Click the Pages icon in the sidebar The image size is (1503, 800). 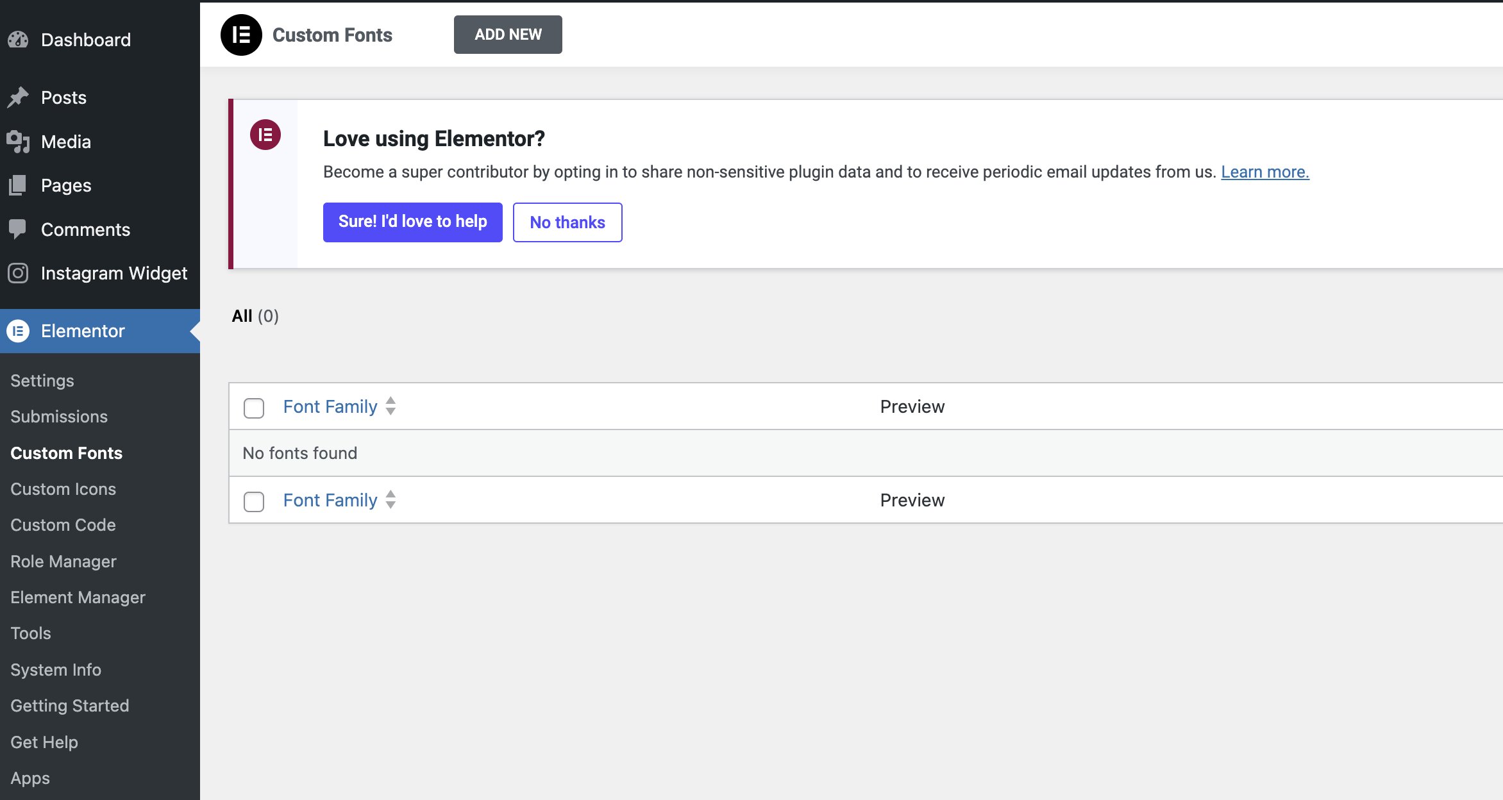[19, 185]
